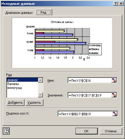Click the ананас legend color swatch
Screen dimensions: 125x139
tap(90, 53)
